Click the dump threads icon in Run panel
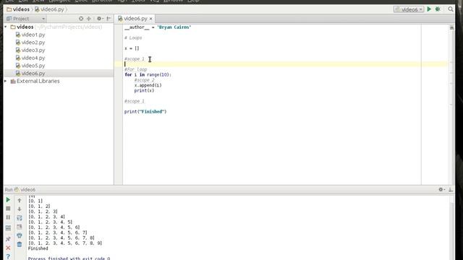The width and height of the screenshot is (463, 260). pos(8,228)
